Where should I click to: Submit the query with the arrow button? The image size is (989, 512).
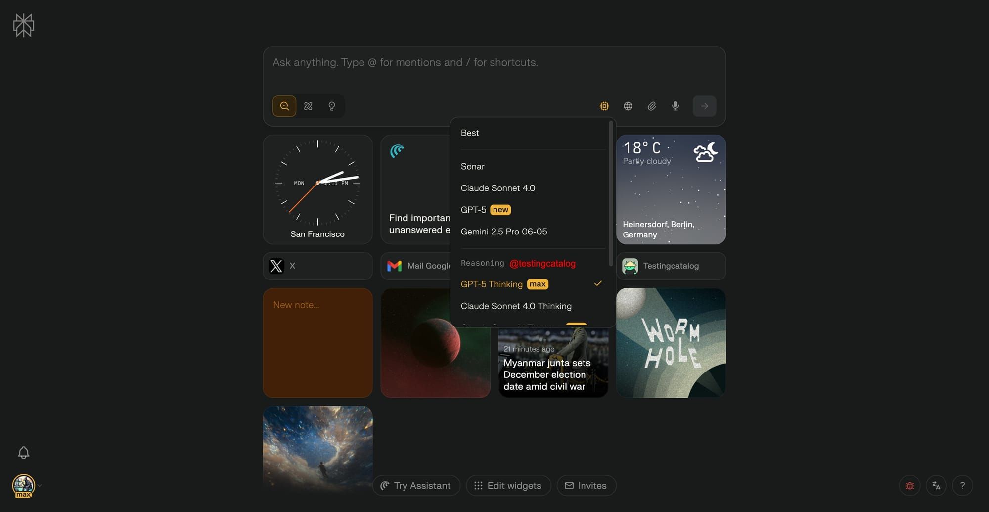705,106
